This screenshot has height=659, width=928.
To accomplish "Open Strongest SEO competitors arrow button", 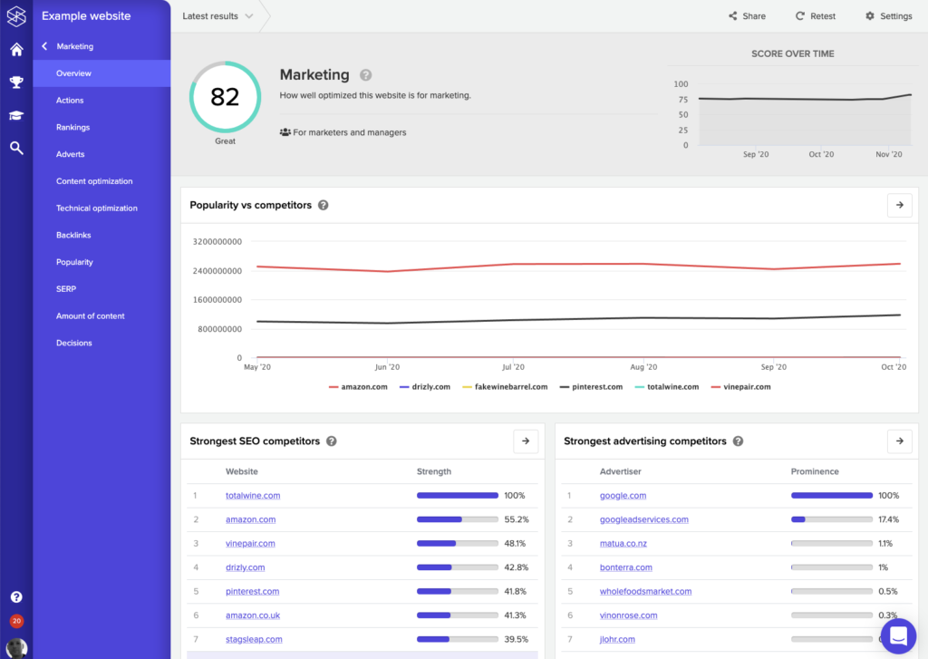I will tap(526, 441).
